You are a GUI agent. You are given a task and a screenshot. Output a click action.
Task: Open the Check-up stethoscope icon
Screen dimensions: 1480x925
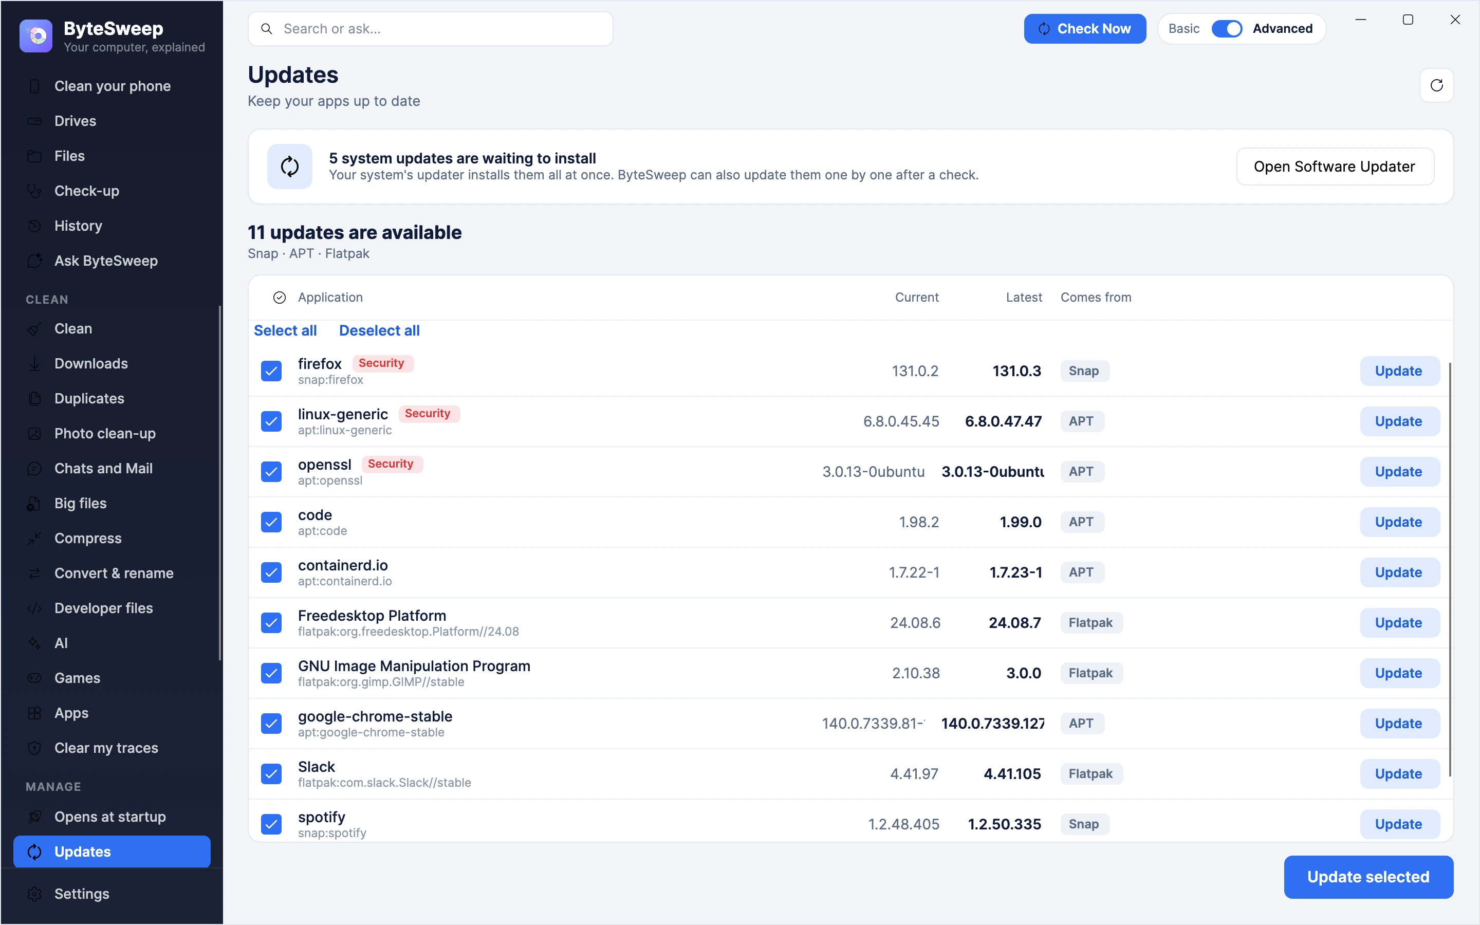35,191
